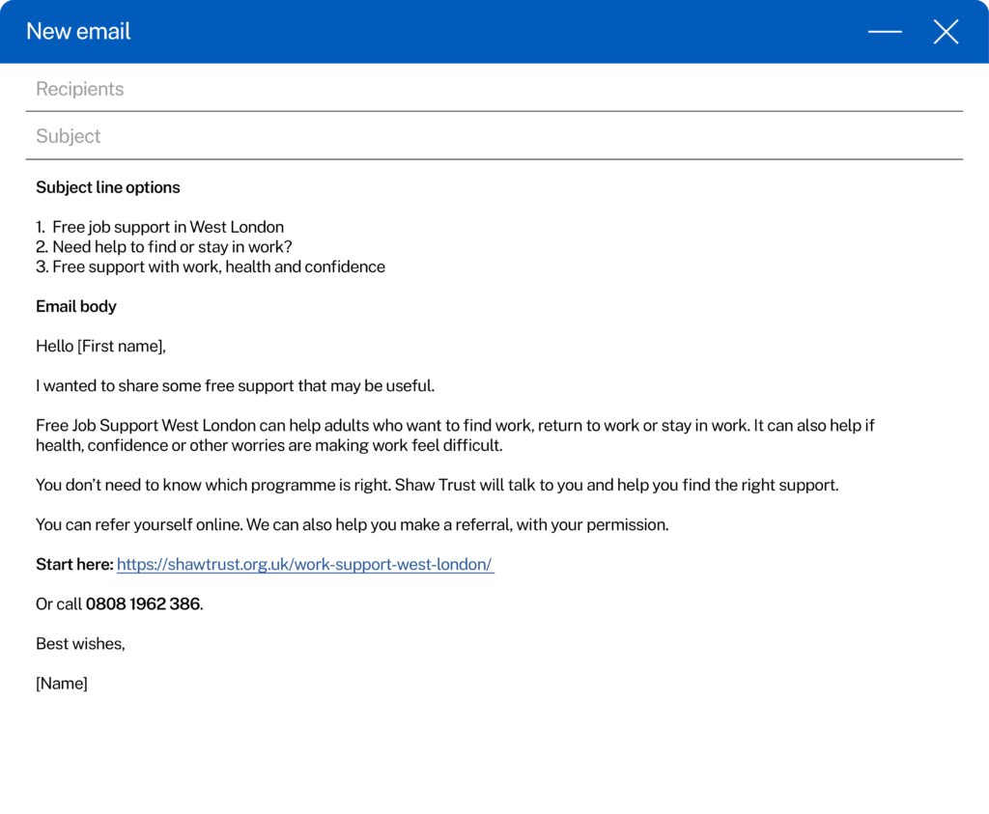
Task: Click the paragraph starting 'Free Job Support West London can help'
Action: (x=456, y=435)
